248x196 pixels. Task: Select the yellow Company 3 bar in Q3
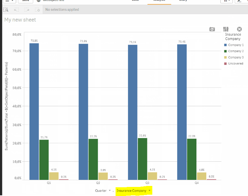152,176
